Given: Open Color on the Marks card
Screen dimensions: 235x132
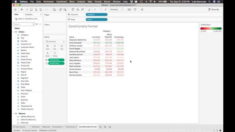Looking at the screenshot, I should 47,47.
